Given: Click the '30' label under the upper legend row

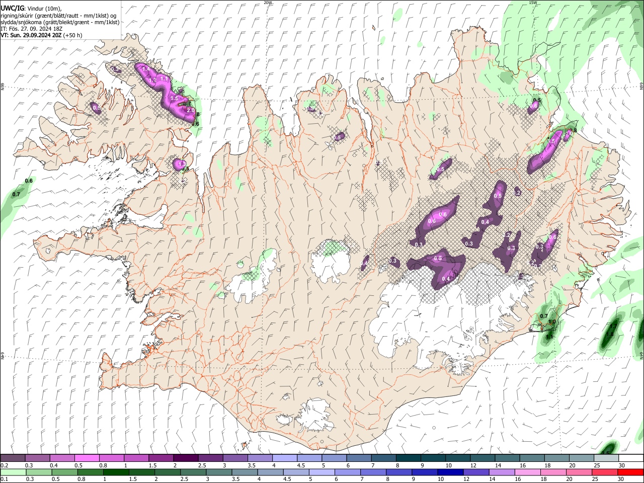Looking at the screenshot, I should [x=621, y=465].
